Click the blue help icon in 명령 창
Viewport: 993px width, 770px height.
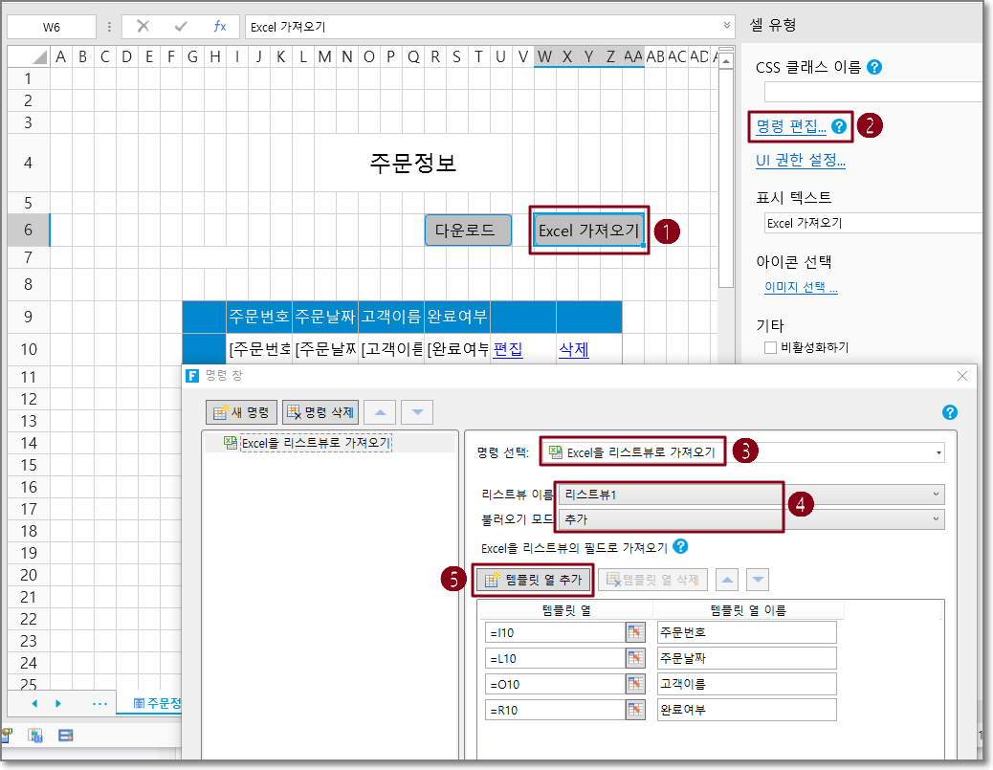click(949, 412)
